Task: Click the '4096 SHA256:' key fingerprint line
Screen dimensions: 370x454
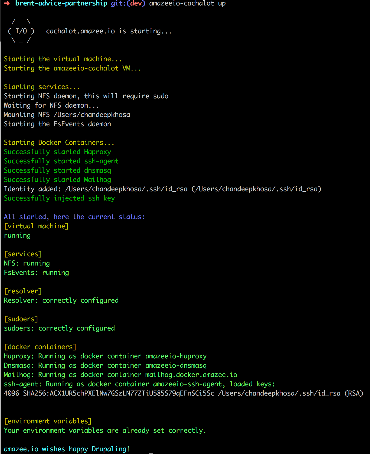Action: pos(184,393)
